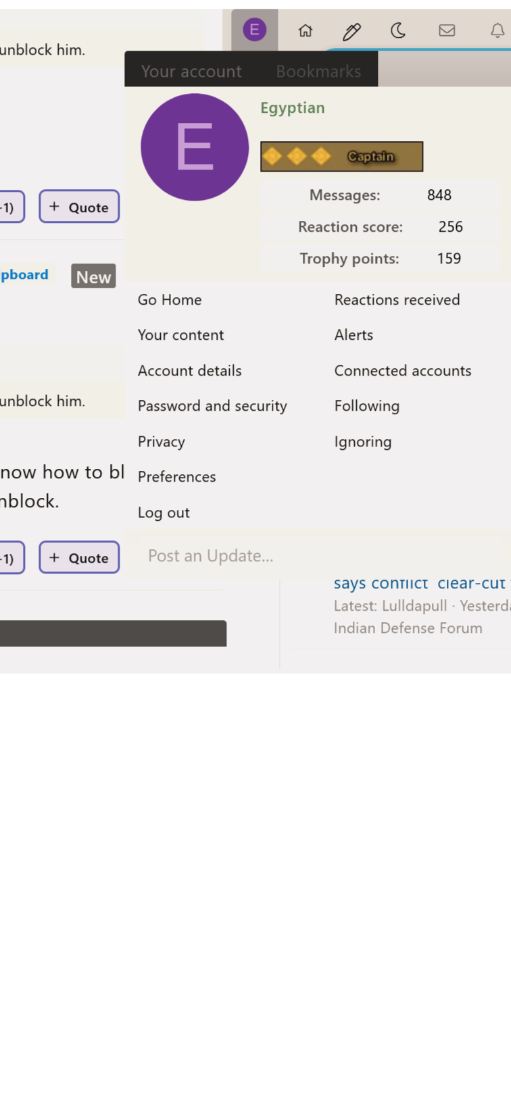Click Log out
This screenshot has height=1093, width=511.
click(x=164, y=513)
